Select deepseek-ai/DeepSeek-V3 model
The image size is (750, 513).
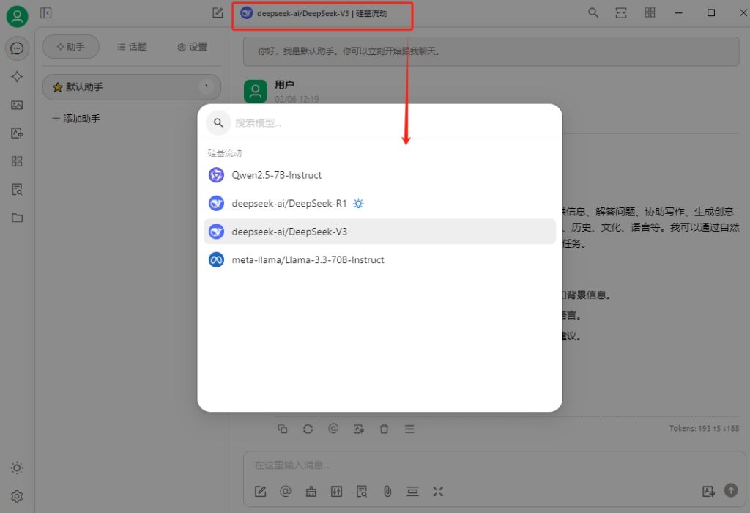(x=380, y=232)
